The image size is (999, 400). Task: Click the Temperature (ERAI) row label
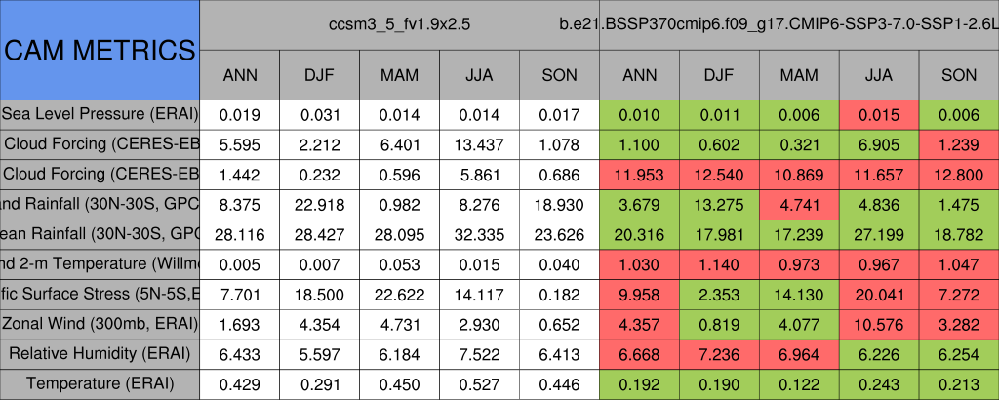pyautogui.click(x=100, y=383)
